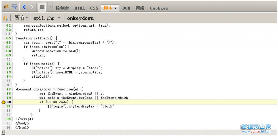Go back with the blue arrow
This screenshot has width=278, height=136.
(24, 7)
